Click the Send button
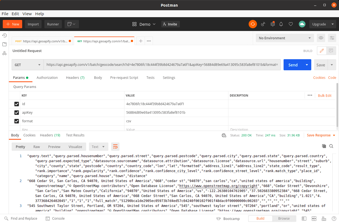Viewport: 339px width, 223px height. click(x=293, y=65)
